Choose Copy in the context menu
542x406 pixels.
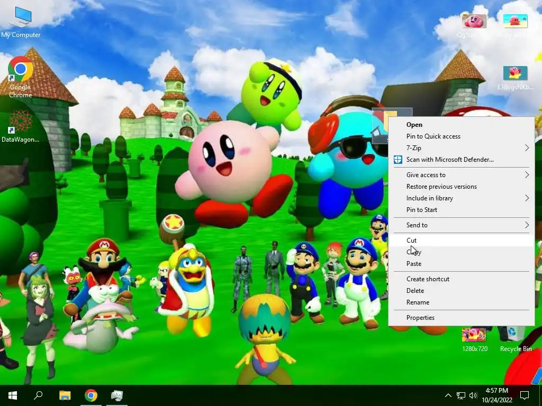tap(462, 252)
